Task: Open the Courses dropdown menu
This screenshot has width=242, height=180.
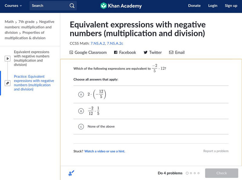Action: pyautogui.click(x=13, y=6)
